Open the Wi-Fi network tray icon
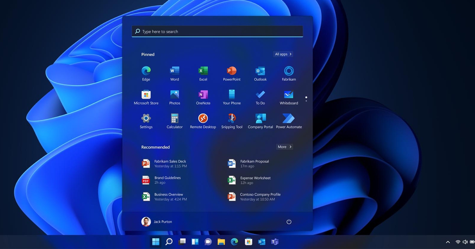This screenshot has width=475, height=249. tap(458, 242)
